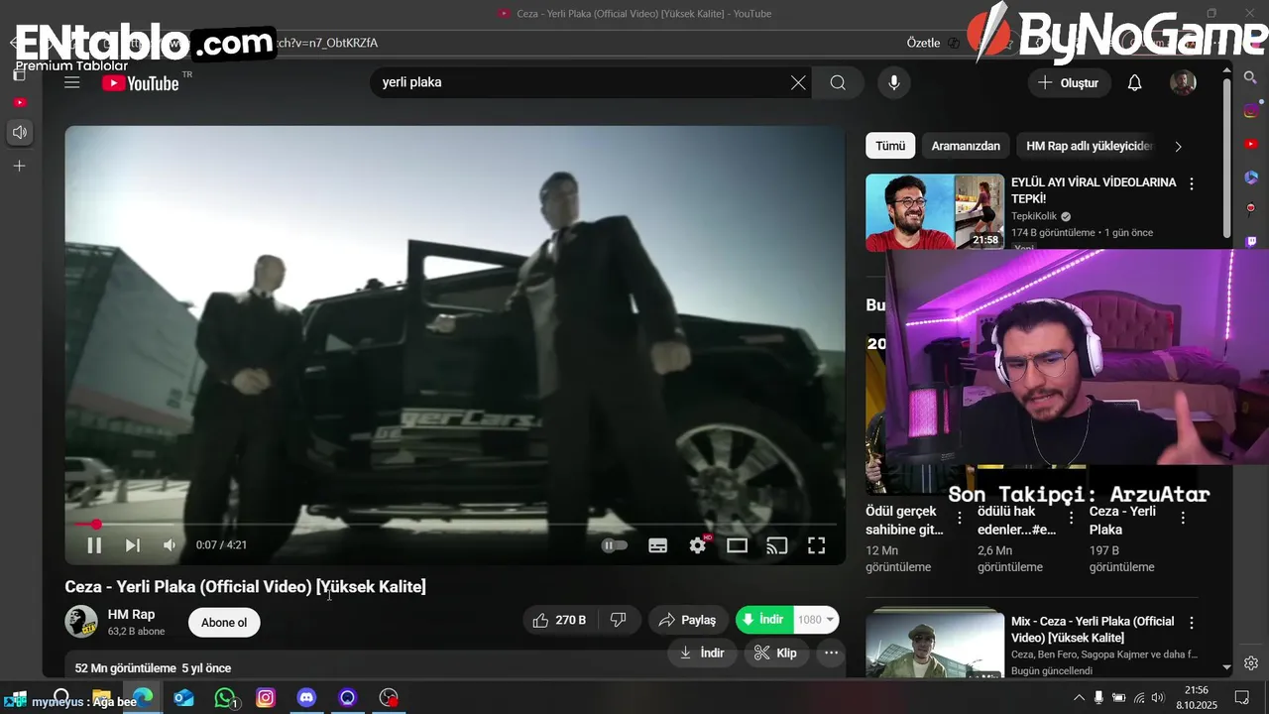Select the Aramanızdan filter chip

tap(966, 146)
